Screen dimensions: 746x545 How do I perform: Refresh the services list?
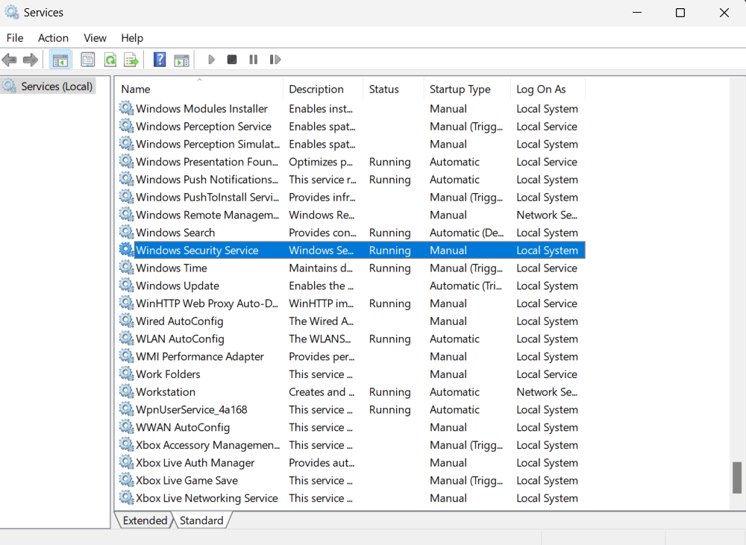tap(110, 60)
